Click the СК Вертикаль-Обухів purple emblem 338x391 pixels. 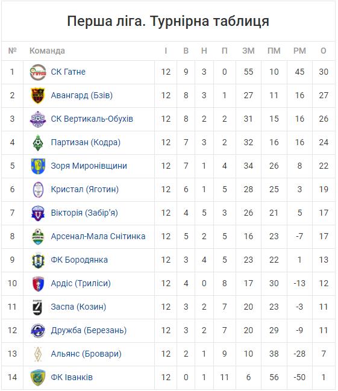[x=38, y=119]
